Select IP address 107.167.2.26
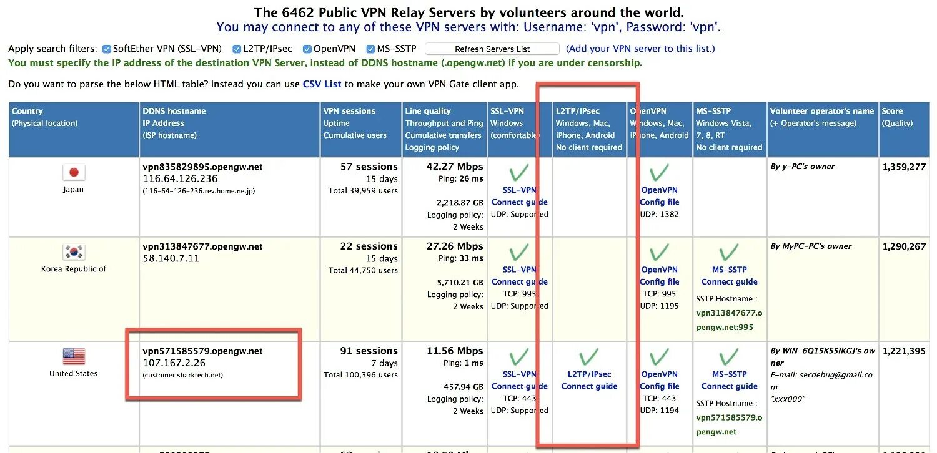The image size is (937, 453). click(x=174, y=363)
